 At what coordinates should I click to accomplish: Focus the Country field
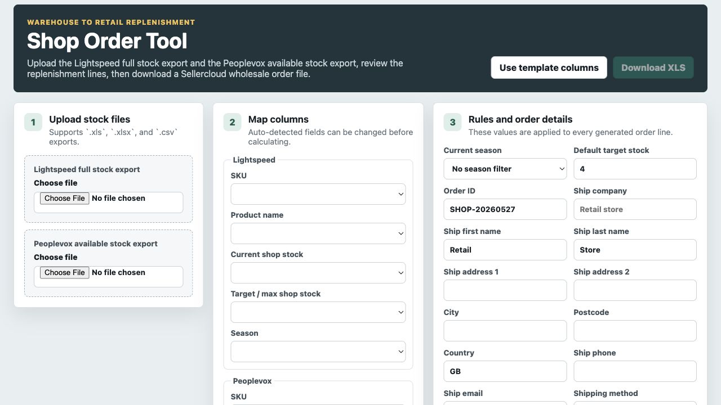tap(505, 371)
